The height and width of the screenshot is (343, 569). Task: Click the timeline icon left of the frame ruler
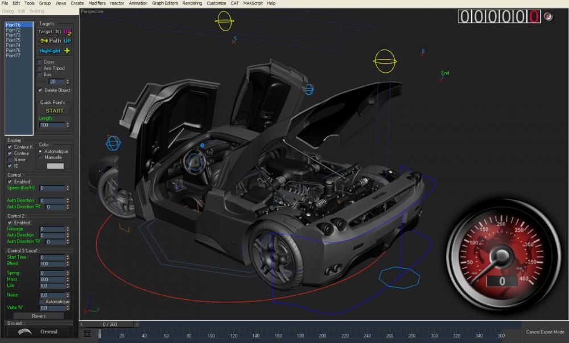click(x=86, y=333)
